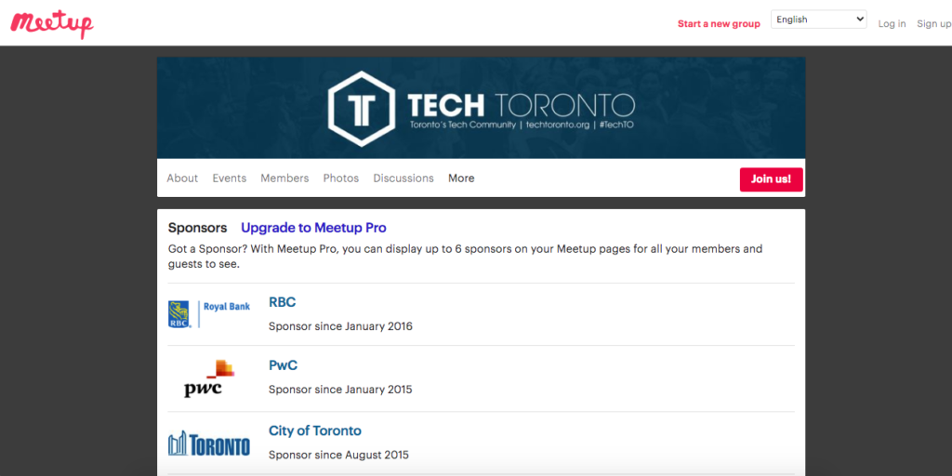Viewport: 952px width, 476px height.
Task: Click the Meetup logo
Action: (52, 23)
